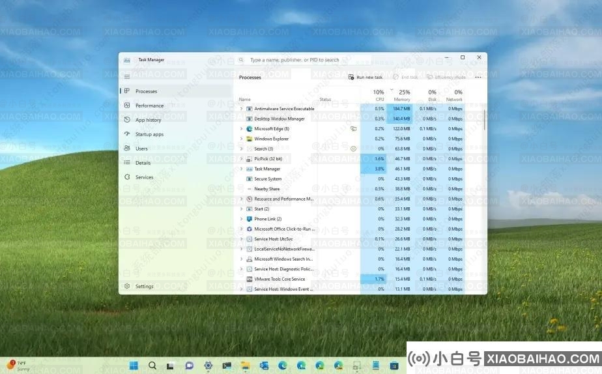Click the VMware Tools Core Service icon

(x=249, y=279)
